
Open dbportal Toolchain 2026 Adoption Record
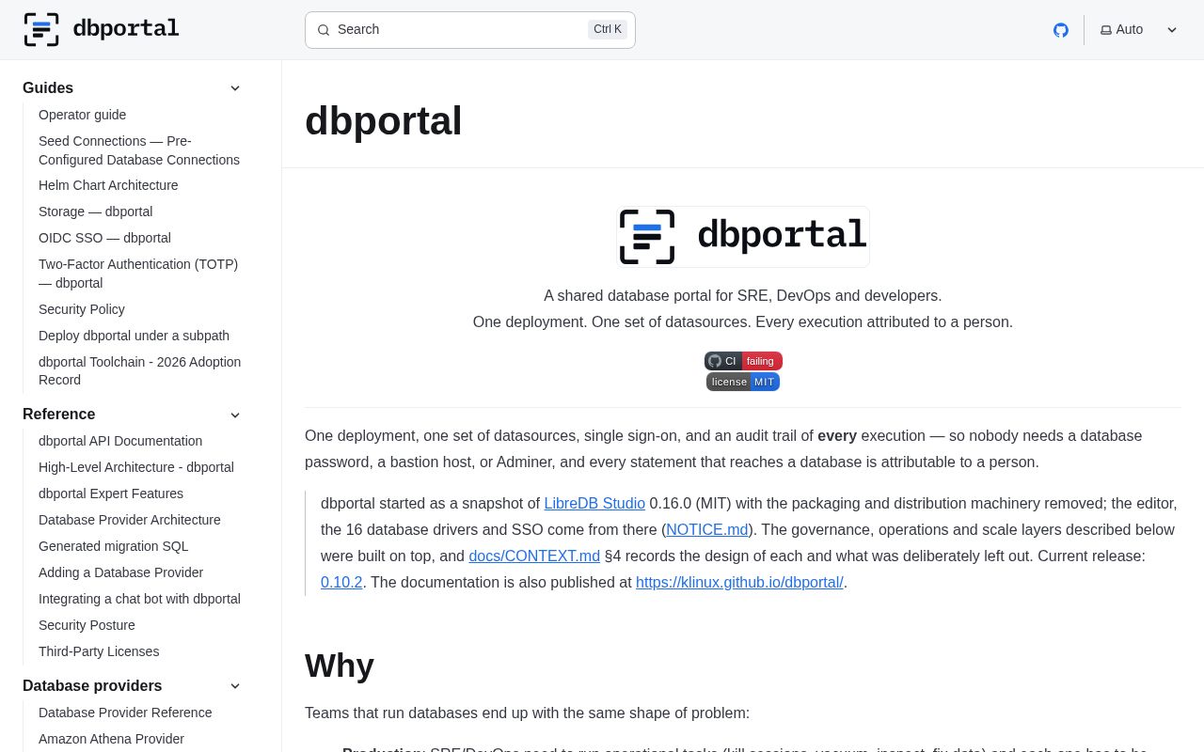pos(139,370)
